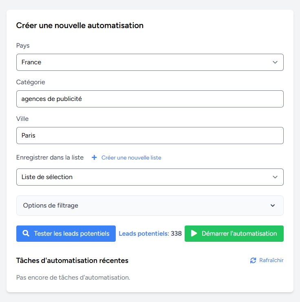
Task: Click the plus icon to create list
Action: 94,158
